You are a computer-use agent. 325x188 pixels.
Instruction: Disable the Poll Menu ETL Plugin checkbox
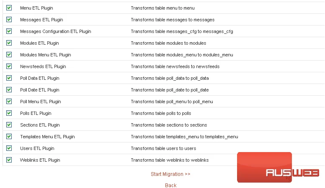(x=9, y=102)
